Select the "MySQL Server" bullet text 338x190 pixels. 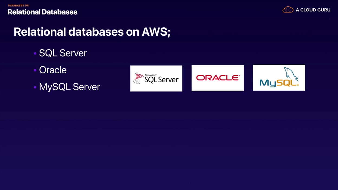(x=69, y=87)
